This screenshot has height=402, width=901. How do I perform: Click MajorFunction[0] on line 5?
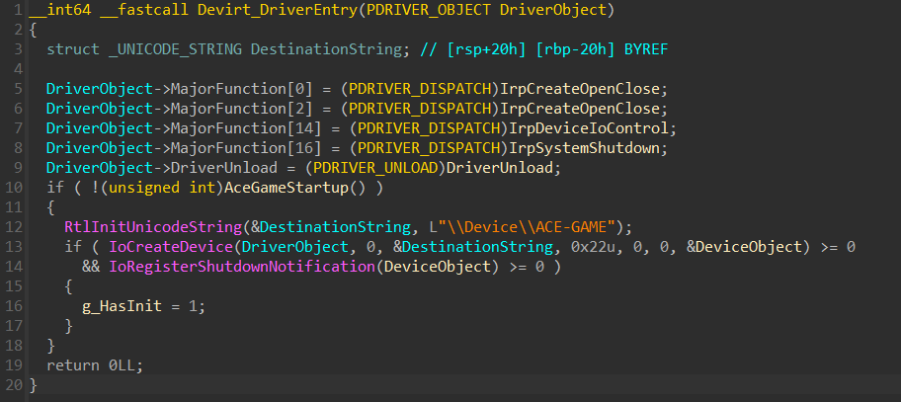tap(241, 89)
